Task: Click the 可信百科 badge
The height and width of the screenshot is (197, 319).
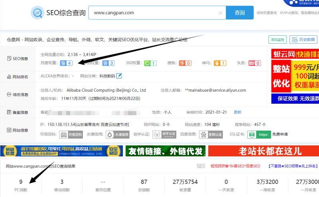Action: tap(71, 134)
